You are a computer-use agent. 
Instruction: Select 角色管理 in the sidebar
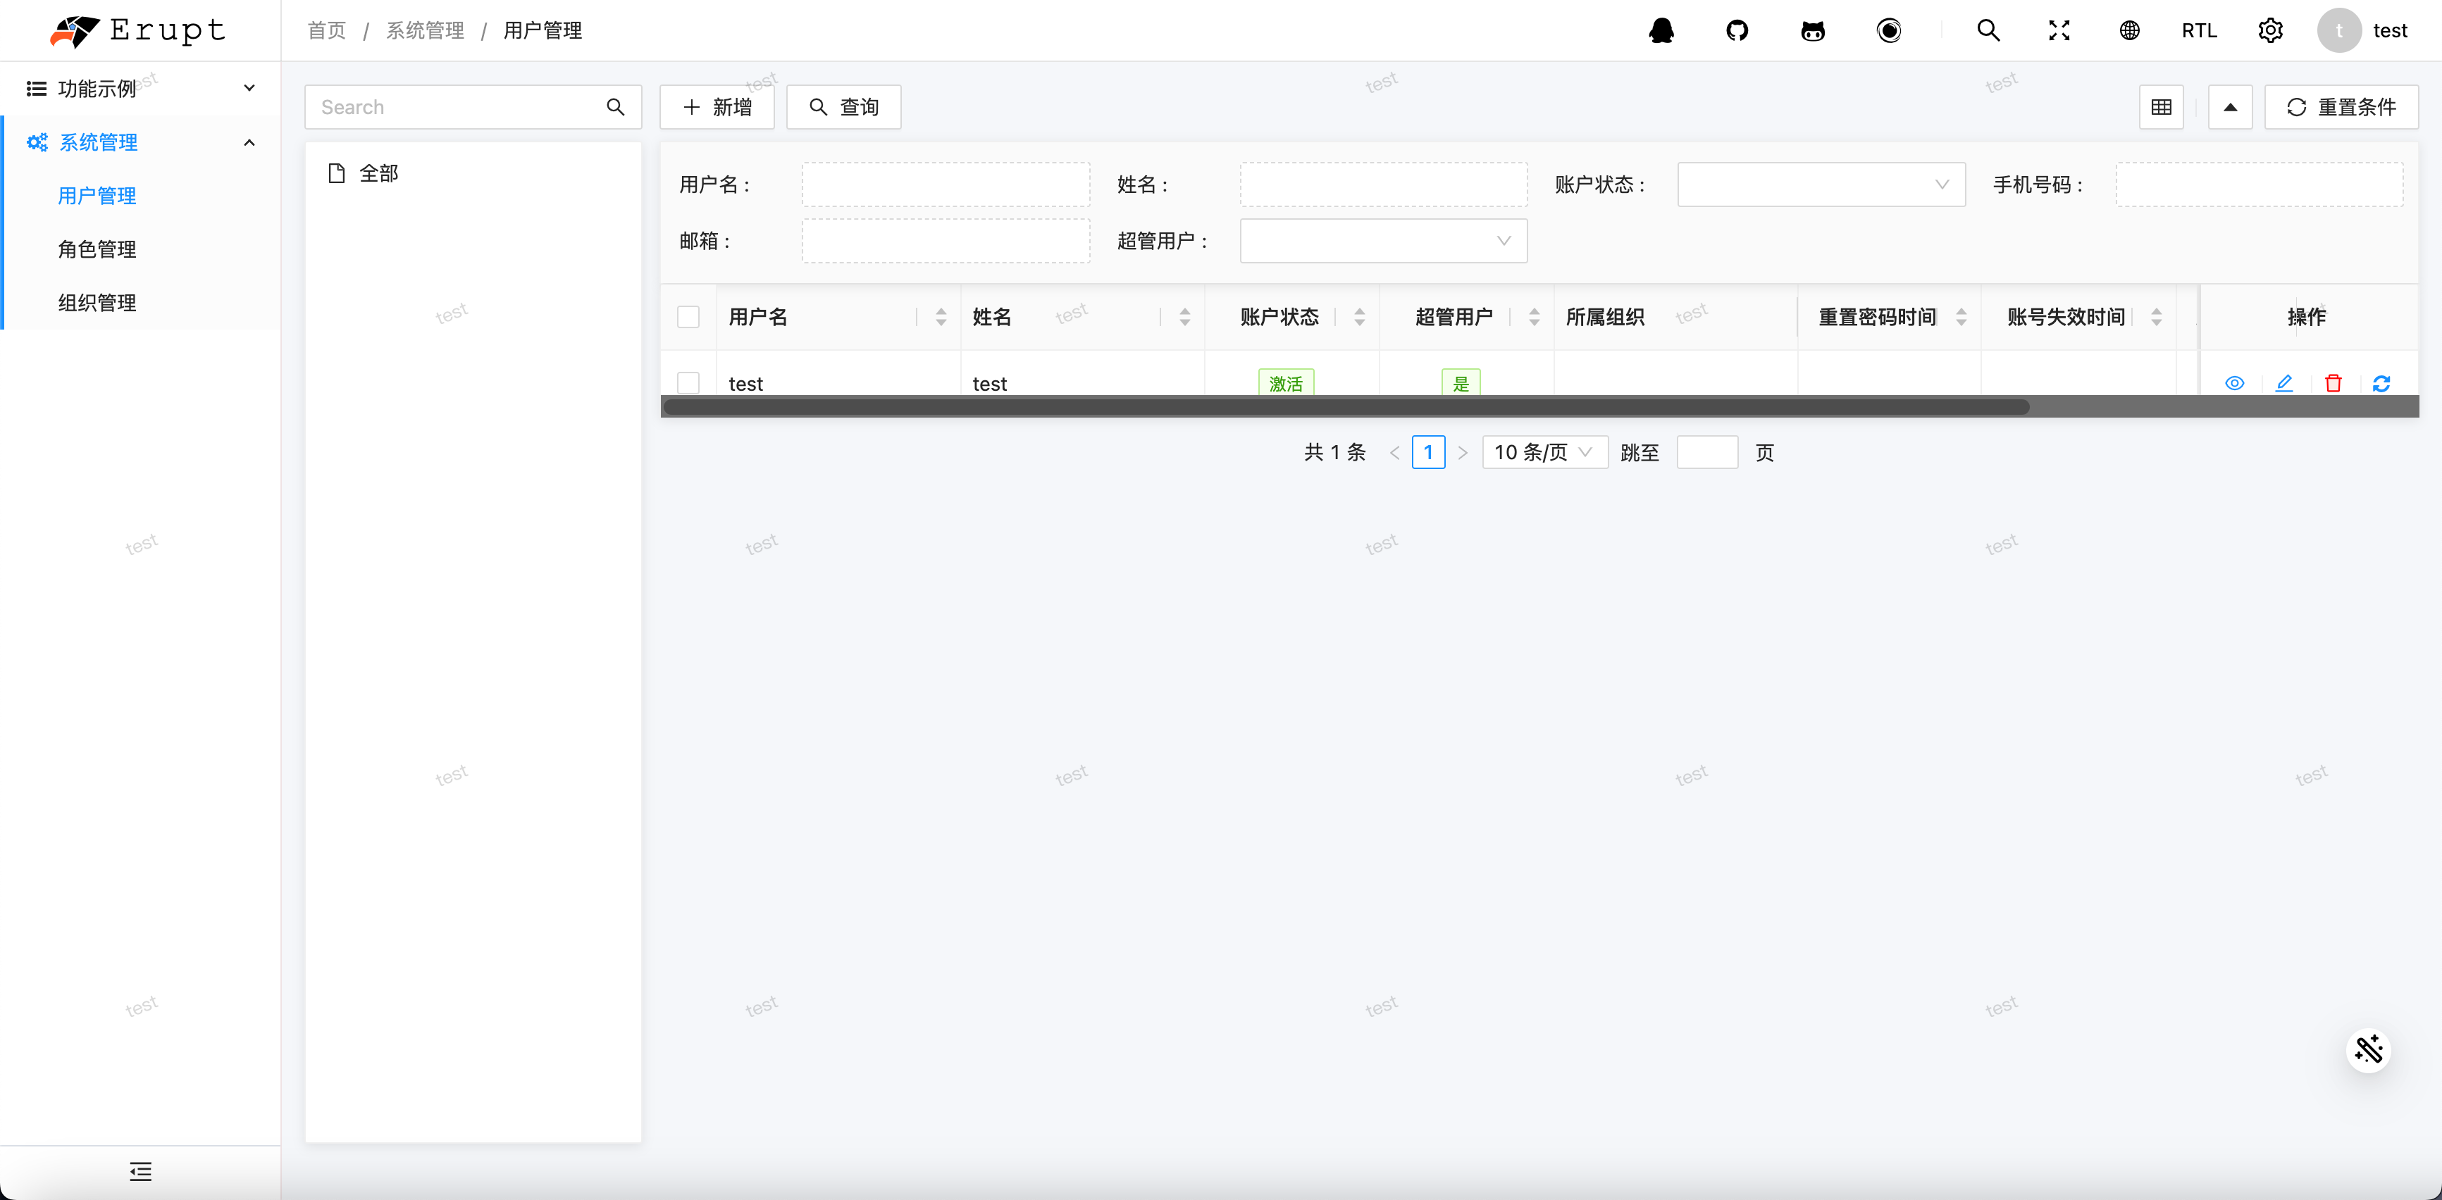[97, 249]
